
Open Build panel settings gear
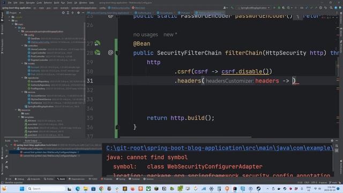point(332,140)
